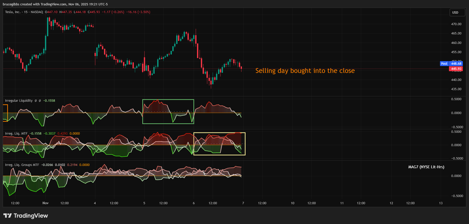This screenshot has height=224, width=469.
Task: Select the Irregular Liquidity indicator label
Action: click(19, 101)
